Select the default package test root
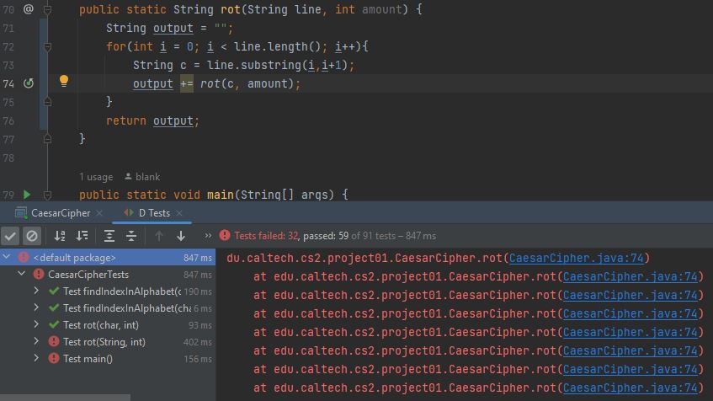The height and width of the screenshot is (401, 713). (74, 258)
